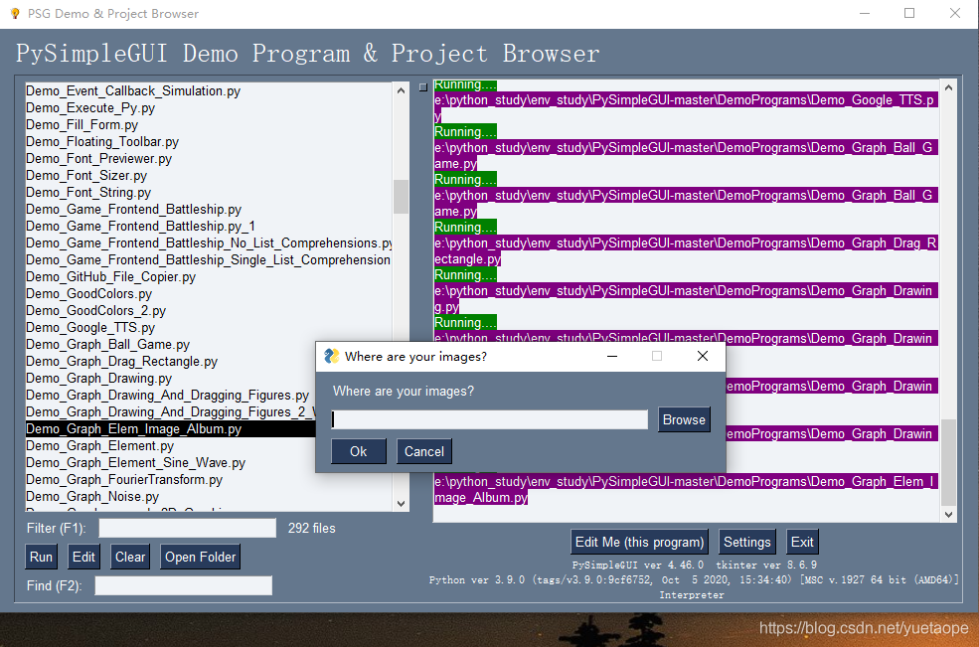
Task: Click the PySimpleGUI ver 4.46.0 version text
Action: click(x=637, y=565)
